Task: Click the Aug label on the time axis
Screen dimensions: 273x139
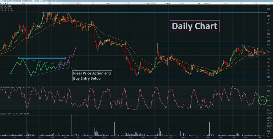Action: click(x=131, y=137)
